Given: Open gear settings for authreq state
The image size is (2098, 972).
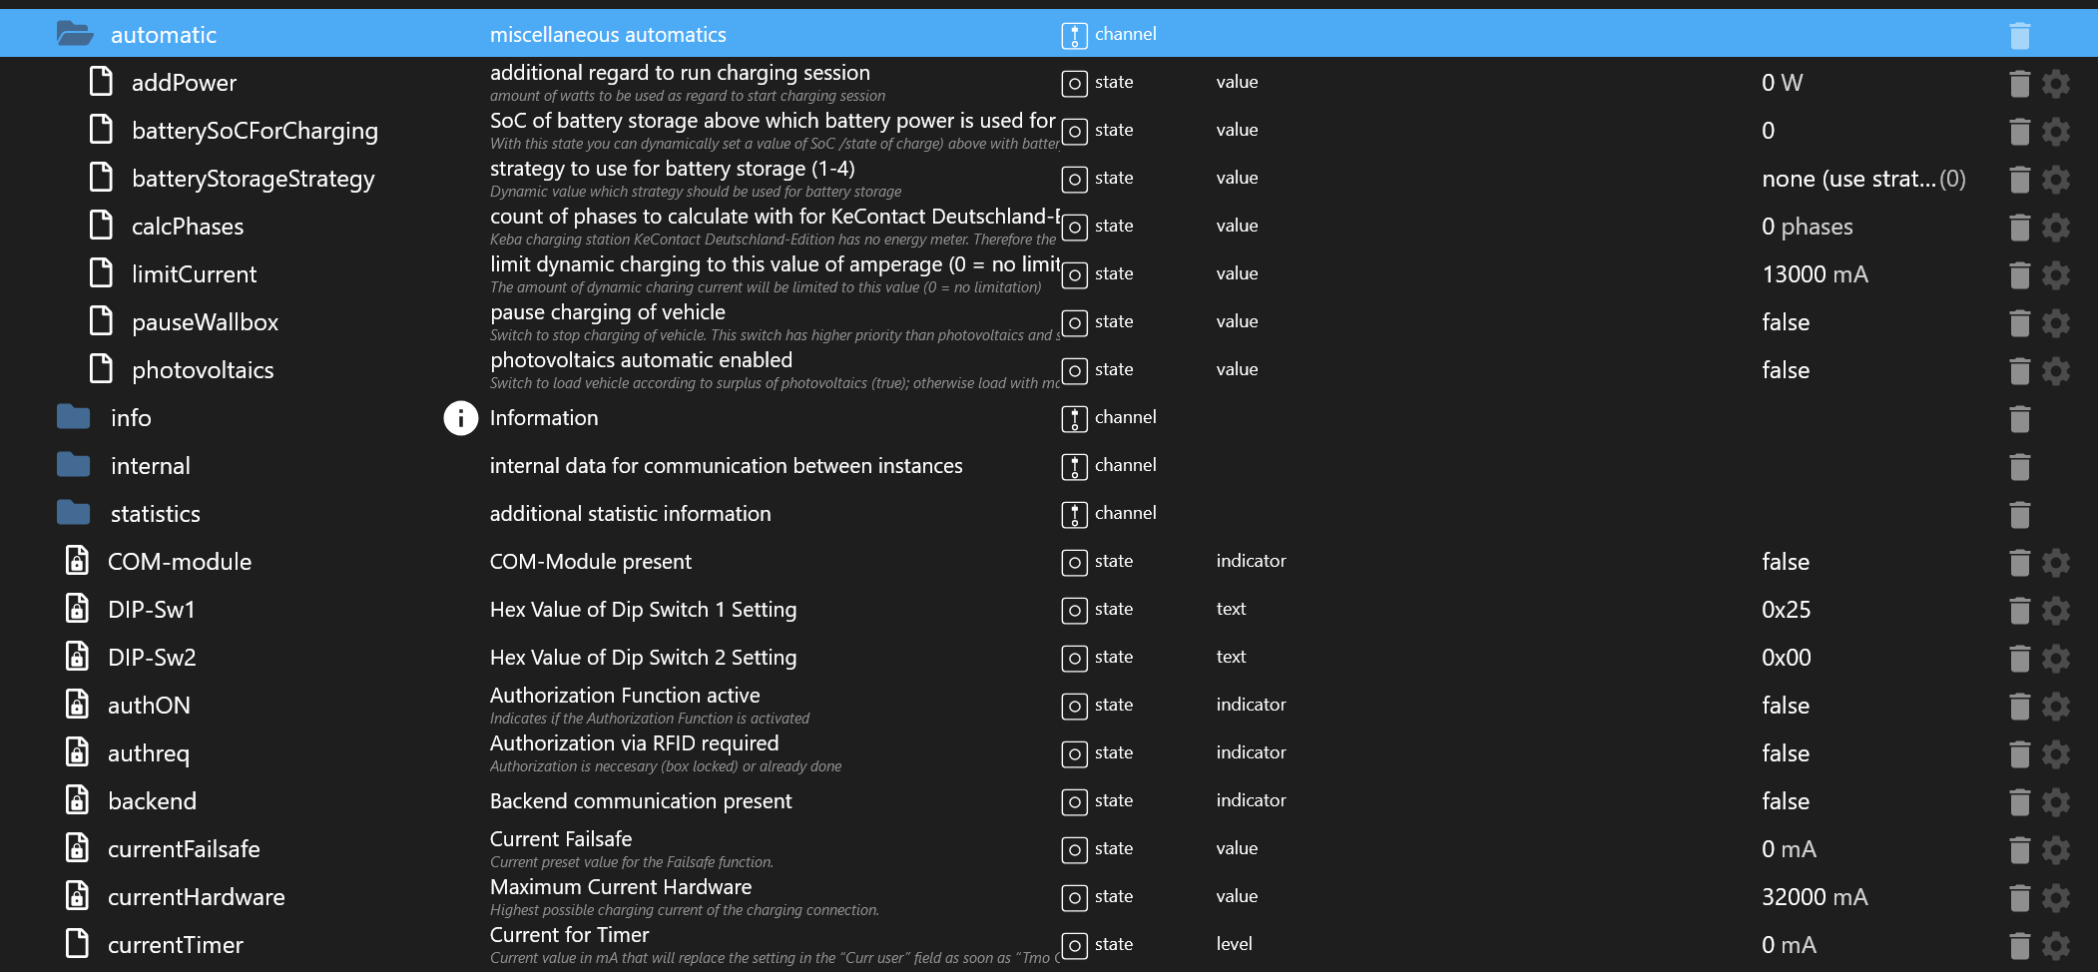Looking at the screenshot, I should click(2055, 754).
